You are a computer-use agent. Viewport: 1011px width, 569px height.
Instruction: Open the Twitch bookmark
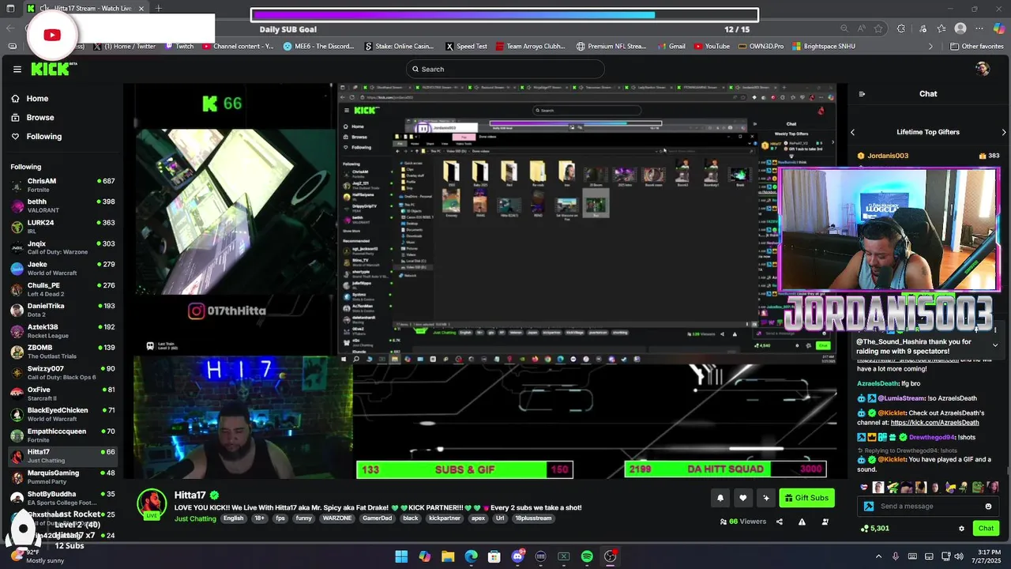[x=179, y=47]
